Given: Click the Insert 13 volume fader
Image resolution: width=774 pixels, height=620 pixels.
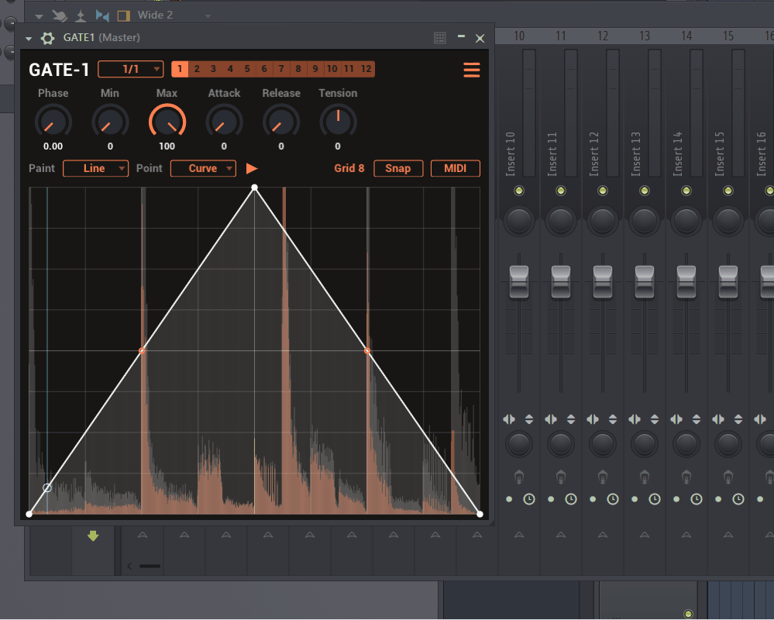Looking at the screenshot, I should [644, 282].
